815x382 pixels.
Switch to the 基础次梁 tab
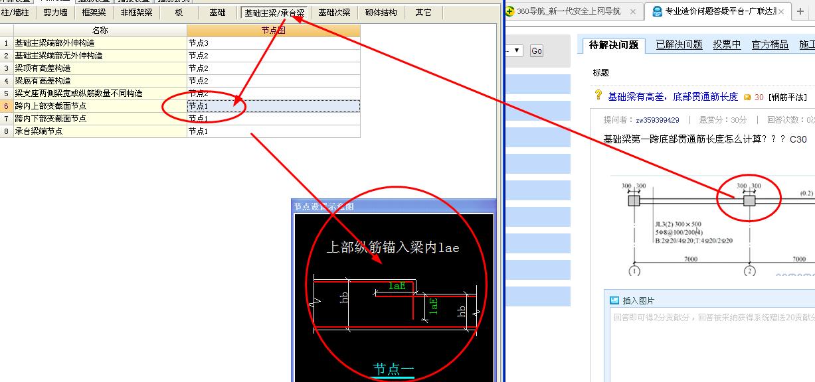coord(334,12)
